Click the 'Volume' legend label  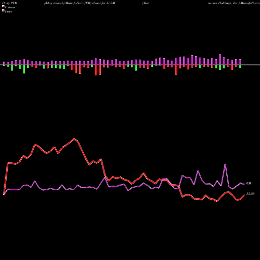(x=10, y=7)
